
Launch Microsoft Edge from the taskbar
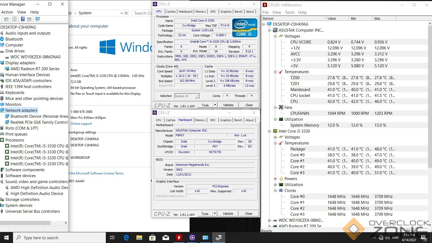coord(126,238)
